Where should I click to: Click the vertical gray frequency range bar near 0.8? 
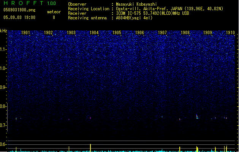8,117
